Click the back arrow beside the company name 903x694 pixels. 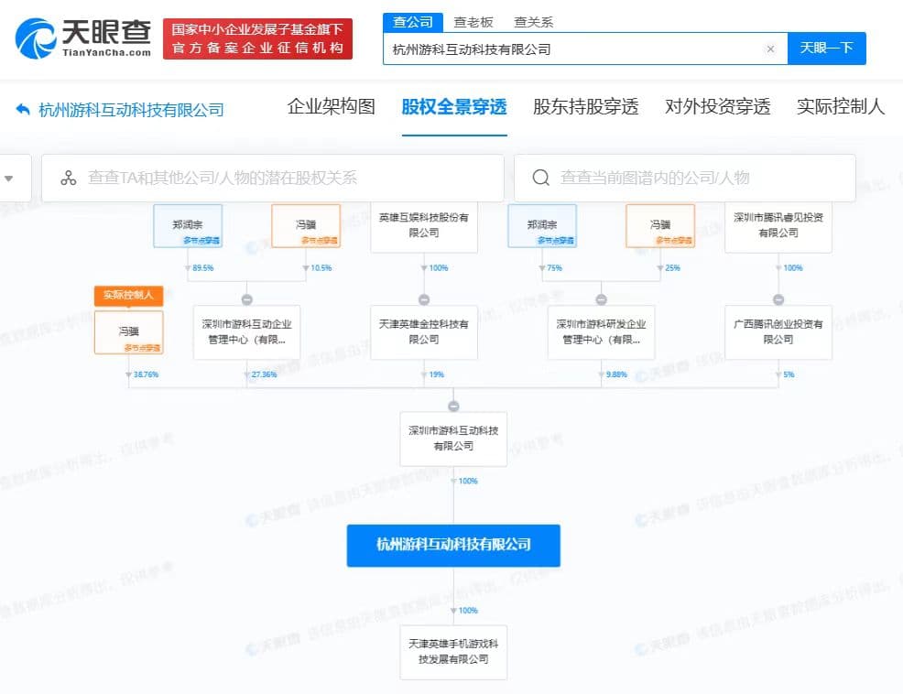tap(23, 109)
